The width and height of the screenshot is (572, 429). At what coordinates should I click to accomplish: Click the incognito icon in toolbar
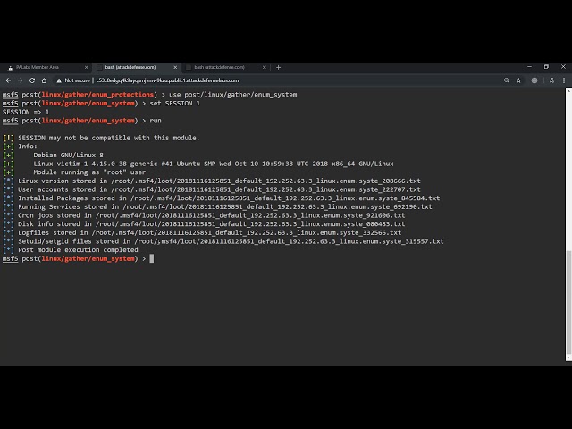tap(551, 80)
